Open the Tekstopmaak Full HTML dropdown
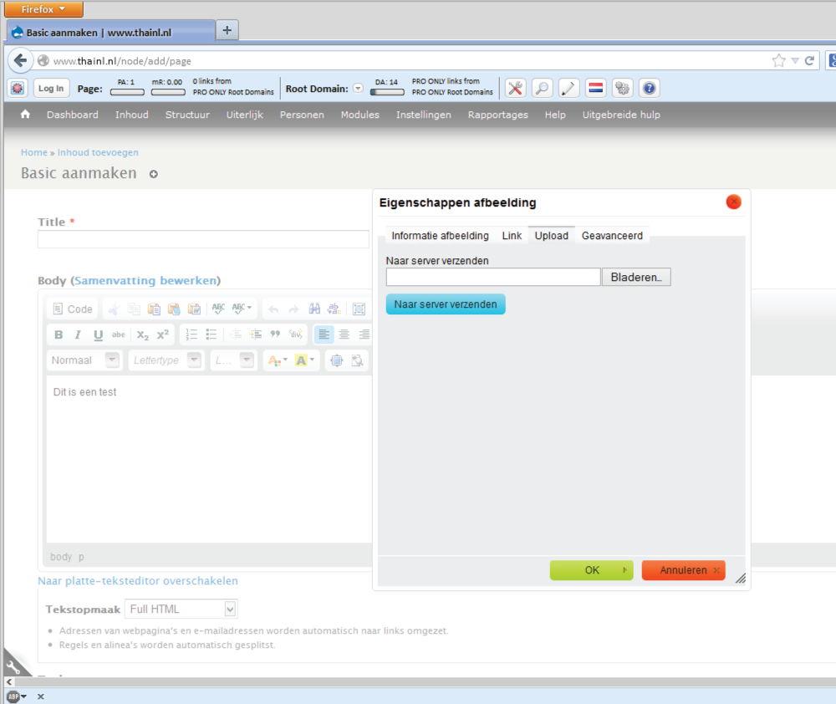This screenshot has width=836, height=704. [x=181, y=610]
